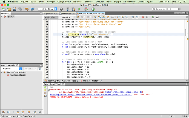Click the opencv.ExtratorCaracteristicas breadcrumb
The height and width of the screenshot is (118, 189).
coord(62,81)
